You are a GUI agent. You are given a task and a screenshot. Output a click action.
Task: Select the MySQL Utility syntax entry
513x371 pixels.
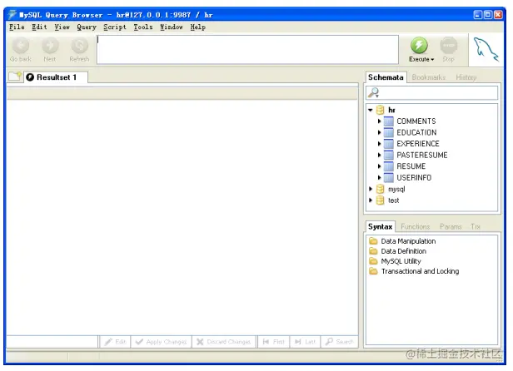401,261
